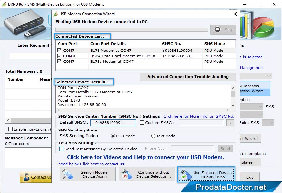Tick the Enable non-English checkbox
This screenshot has height=193, width=282.
(x=11, y=129)
